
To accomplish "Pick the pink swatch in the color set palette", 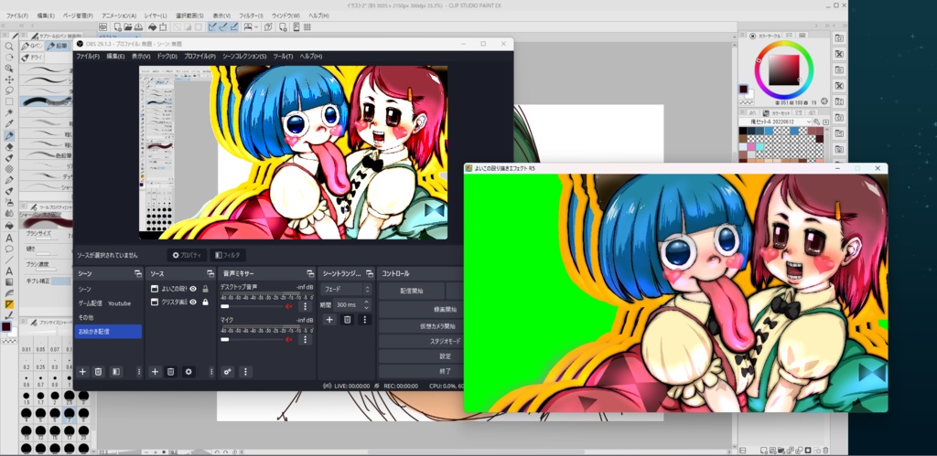I will point(752,147).
